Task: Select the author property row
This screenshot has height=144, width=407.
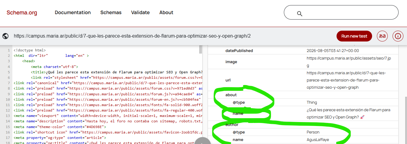Action: coord(303,124)
